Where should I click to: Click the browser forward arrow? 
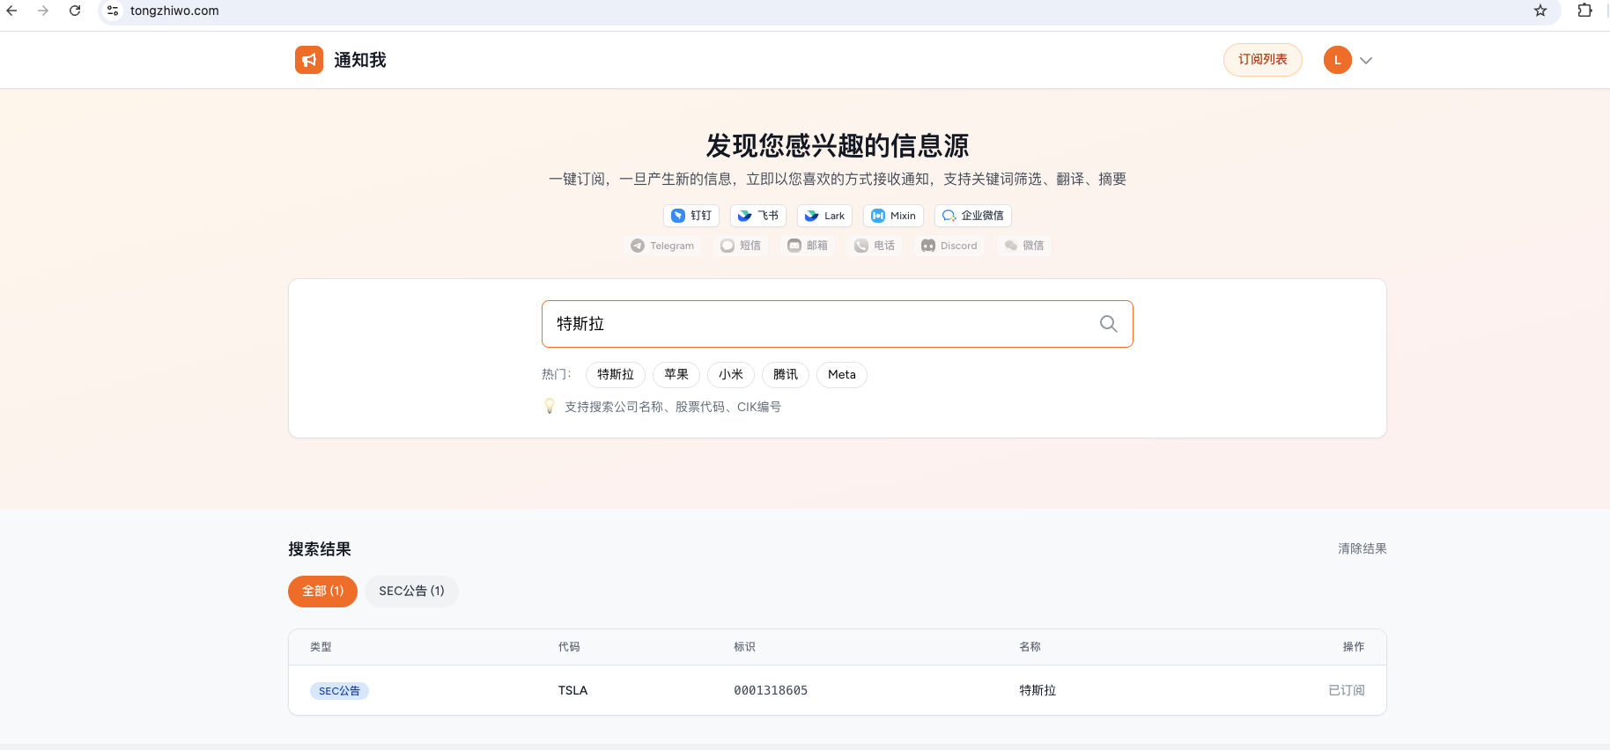point(43,11)
